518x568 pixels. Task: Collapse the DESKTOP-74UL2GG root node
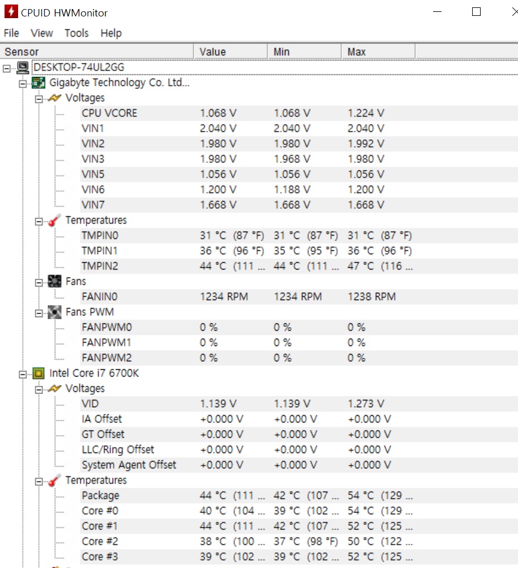[x=7, y=68]
